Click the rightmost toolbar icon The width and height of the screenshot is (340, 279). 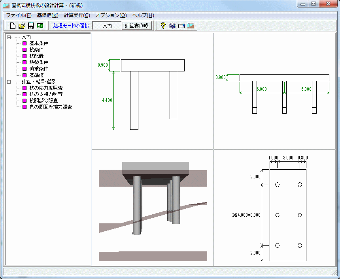(191, 26)
